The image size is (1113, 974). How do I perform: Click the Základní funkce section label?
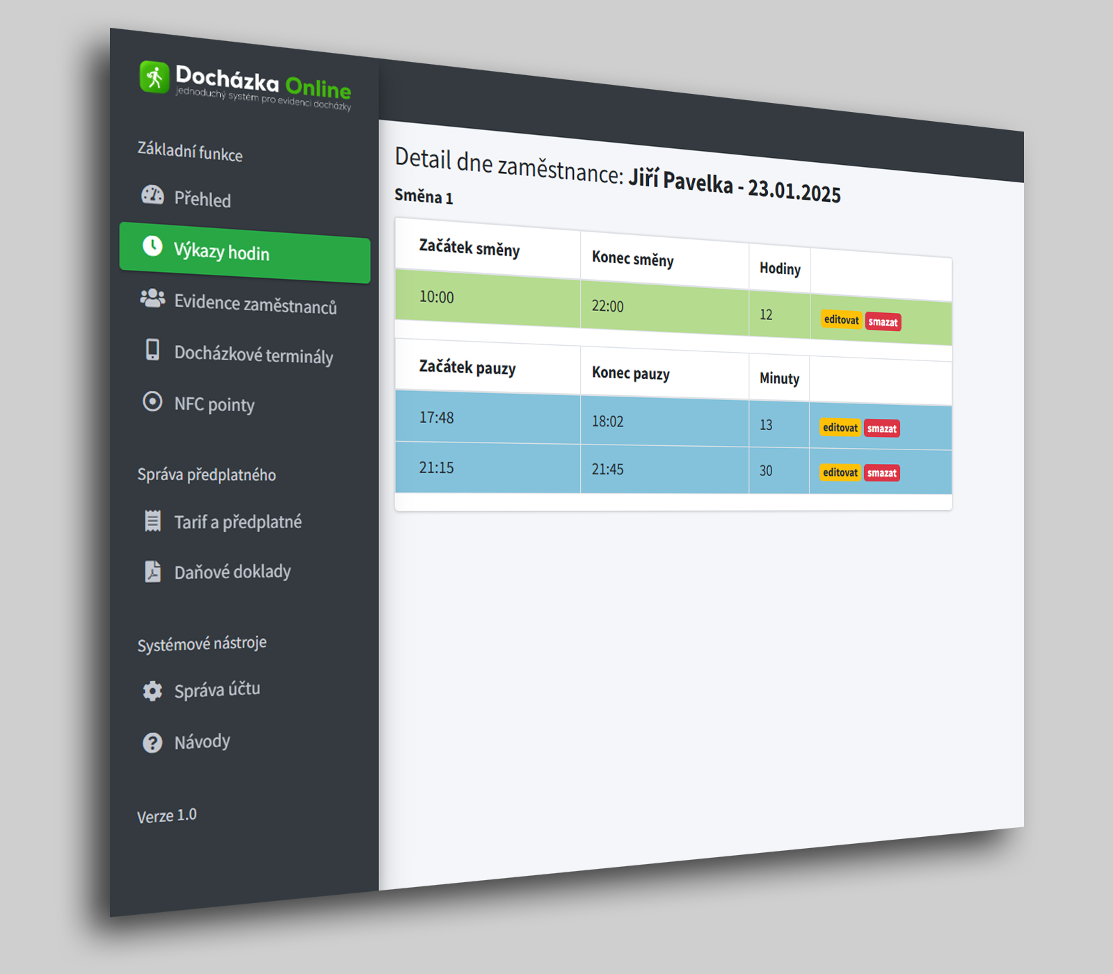[x=190, y=151]
